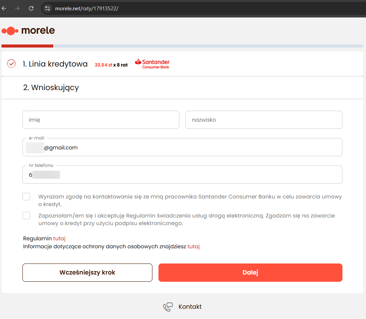Open step 1. Linia kredytowa
This screenshot has height=319, width=366.
pos(55,64)
